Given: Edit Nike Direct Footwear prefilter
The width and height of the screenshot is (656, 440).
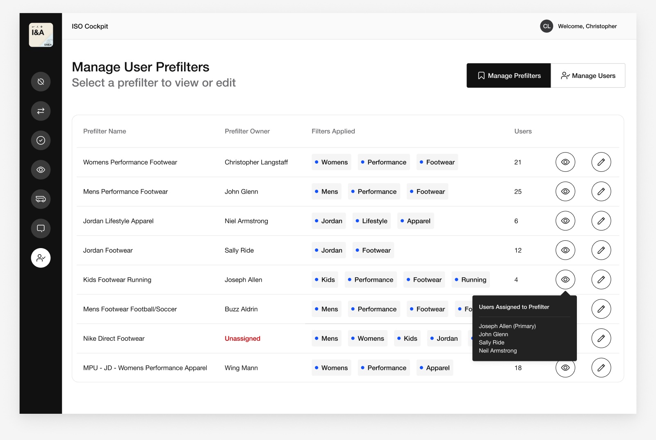Looking at the screenshot, I should 601,338.
